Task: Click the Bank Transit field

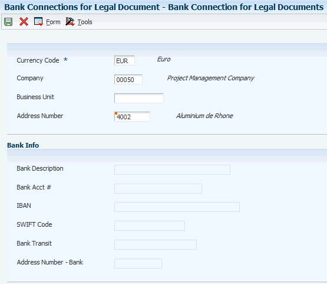Action: coord(156,244)
